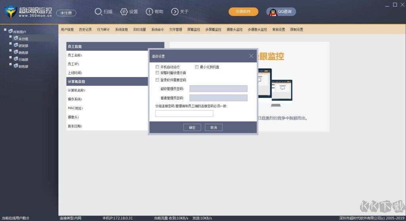Click the MAC地址: label
The image size is (406, 221).
75,108
